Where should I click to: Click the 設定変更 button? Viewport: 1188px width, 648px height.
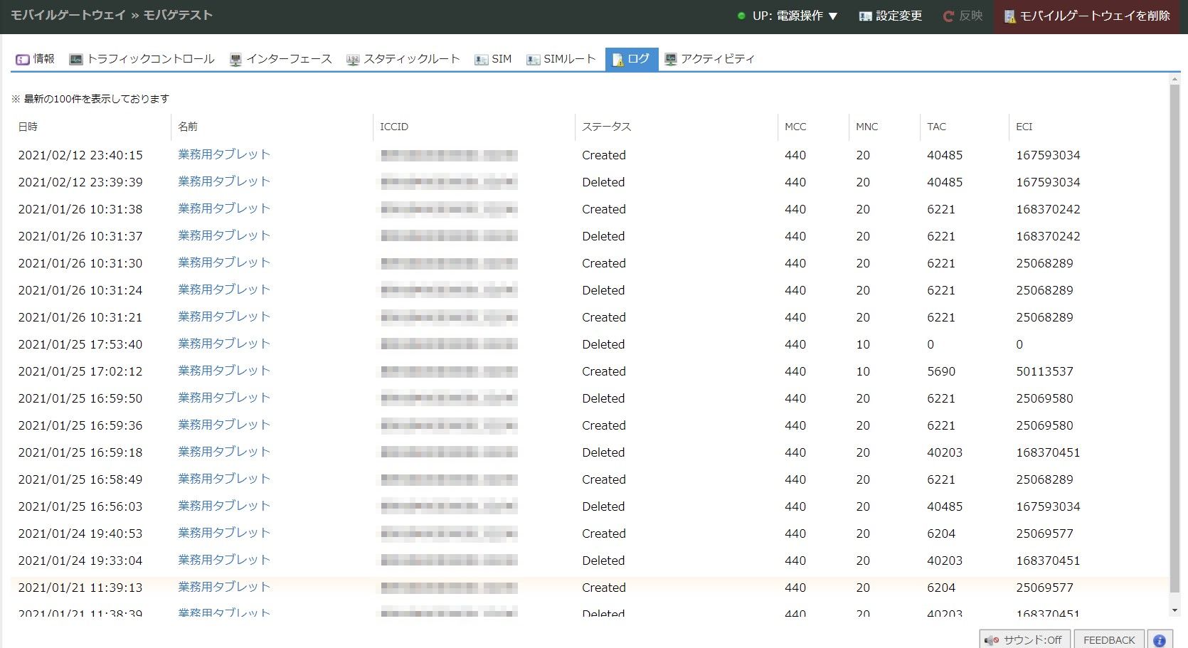point(890,16)
